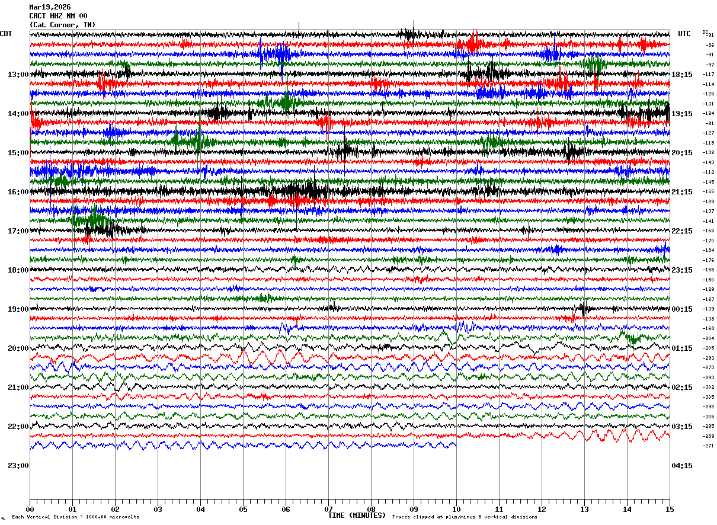Select minute tick label 13 on time axis
Image resolution: width=717 pixels, height=525 pixels.
tap(584, 510)
